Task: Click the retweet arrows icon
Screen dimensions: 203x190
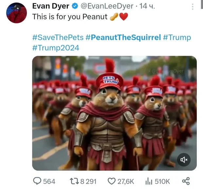Action: (x=74, y=181)
